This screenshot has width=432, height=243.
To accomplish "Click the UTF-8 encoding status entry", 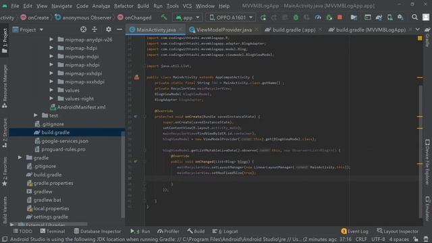I will 378,239.
